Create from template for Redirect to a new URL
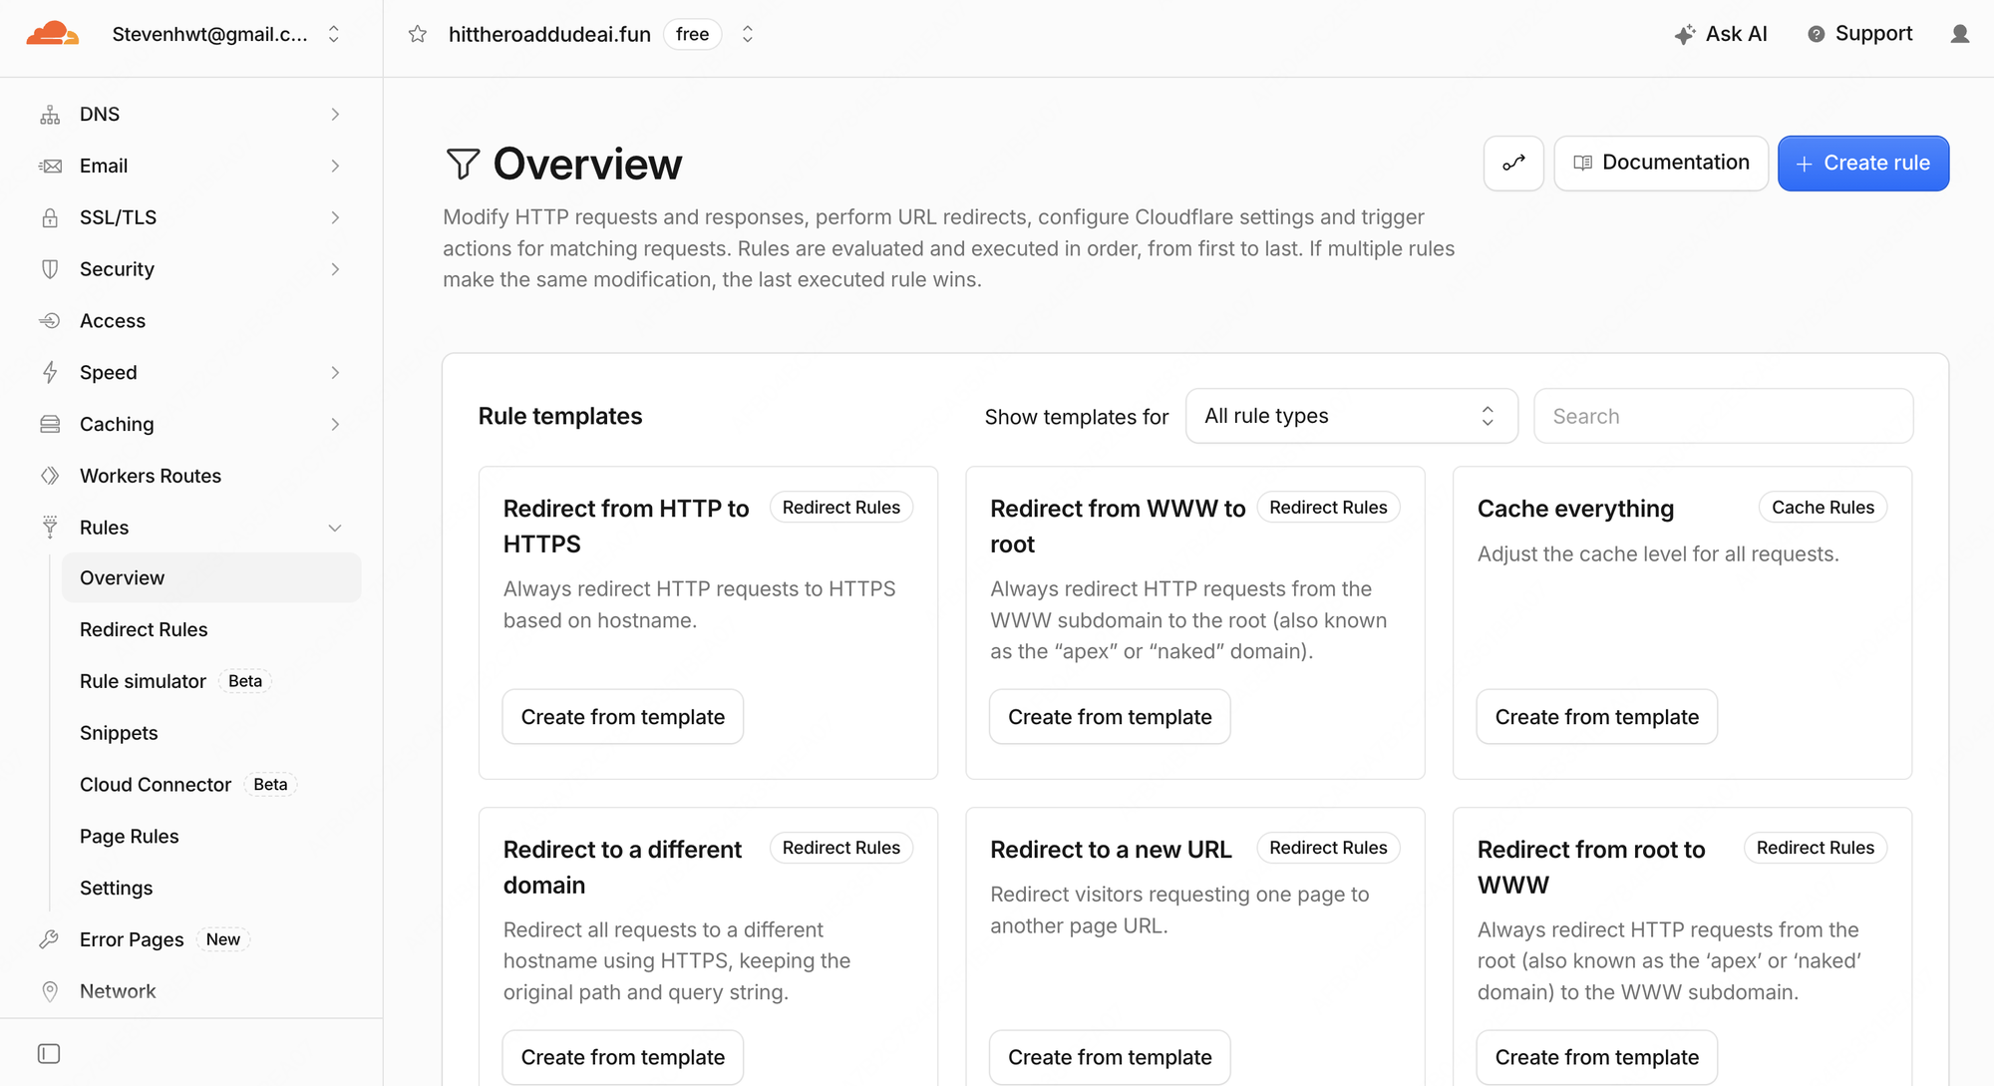 point(1110,1057)
